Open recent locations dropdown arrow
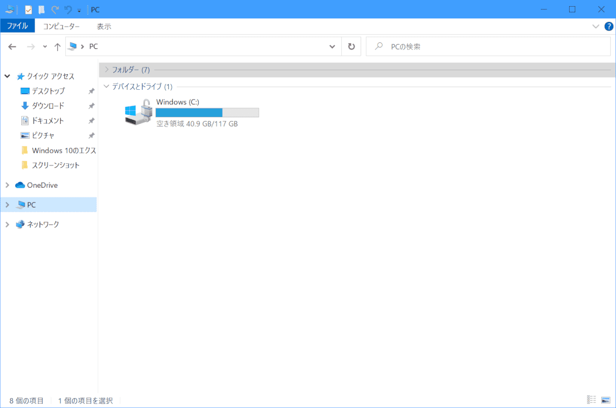This screenshot has height=408, width=616. click(x=45, y=46)
